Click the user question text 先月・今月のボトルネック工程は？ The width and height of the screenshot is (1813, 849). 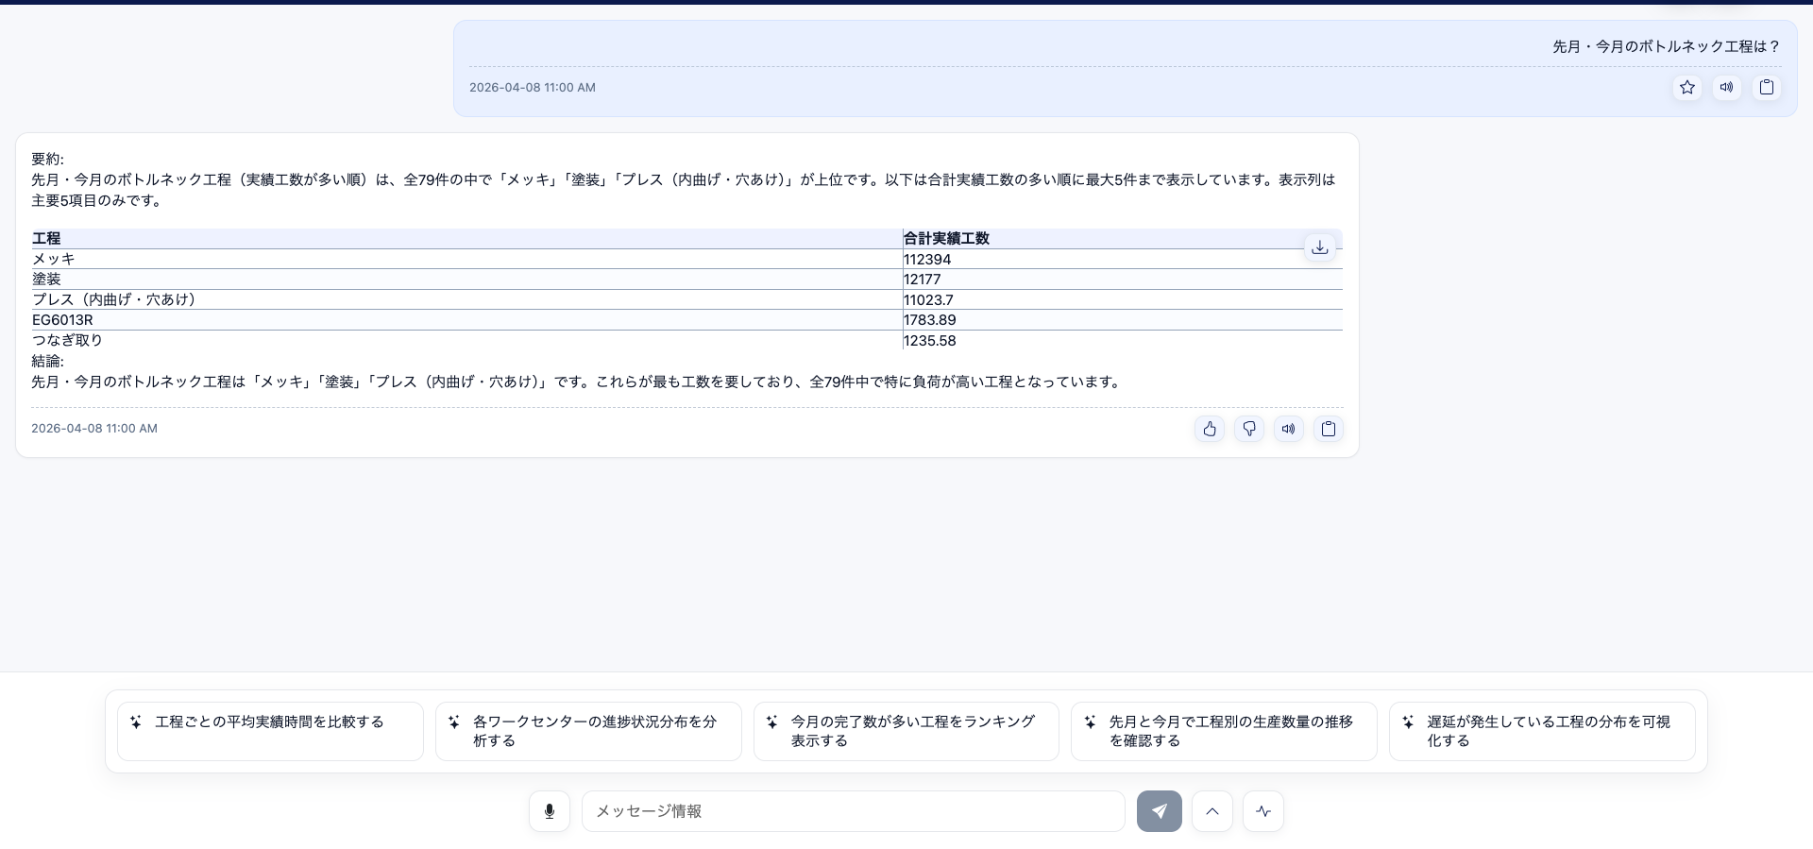pos(1667,46)
